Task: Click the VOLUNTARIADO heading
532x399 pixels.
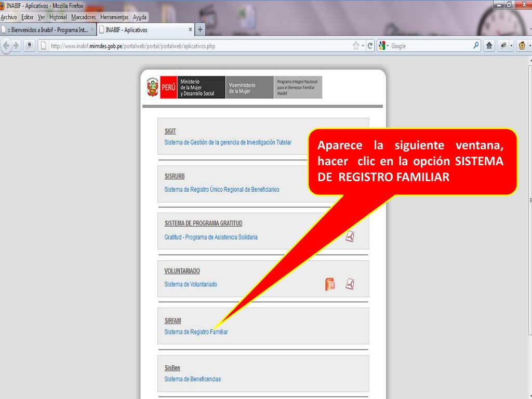Action: point(182,271)
